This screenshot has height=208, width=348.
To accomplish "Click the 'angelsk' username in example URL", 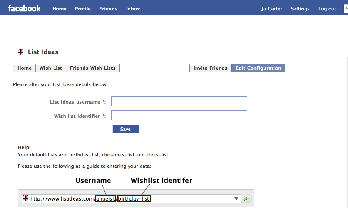I will [x=106, y=199].
